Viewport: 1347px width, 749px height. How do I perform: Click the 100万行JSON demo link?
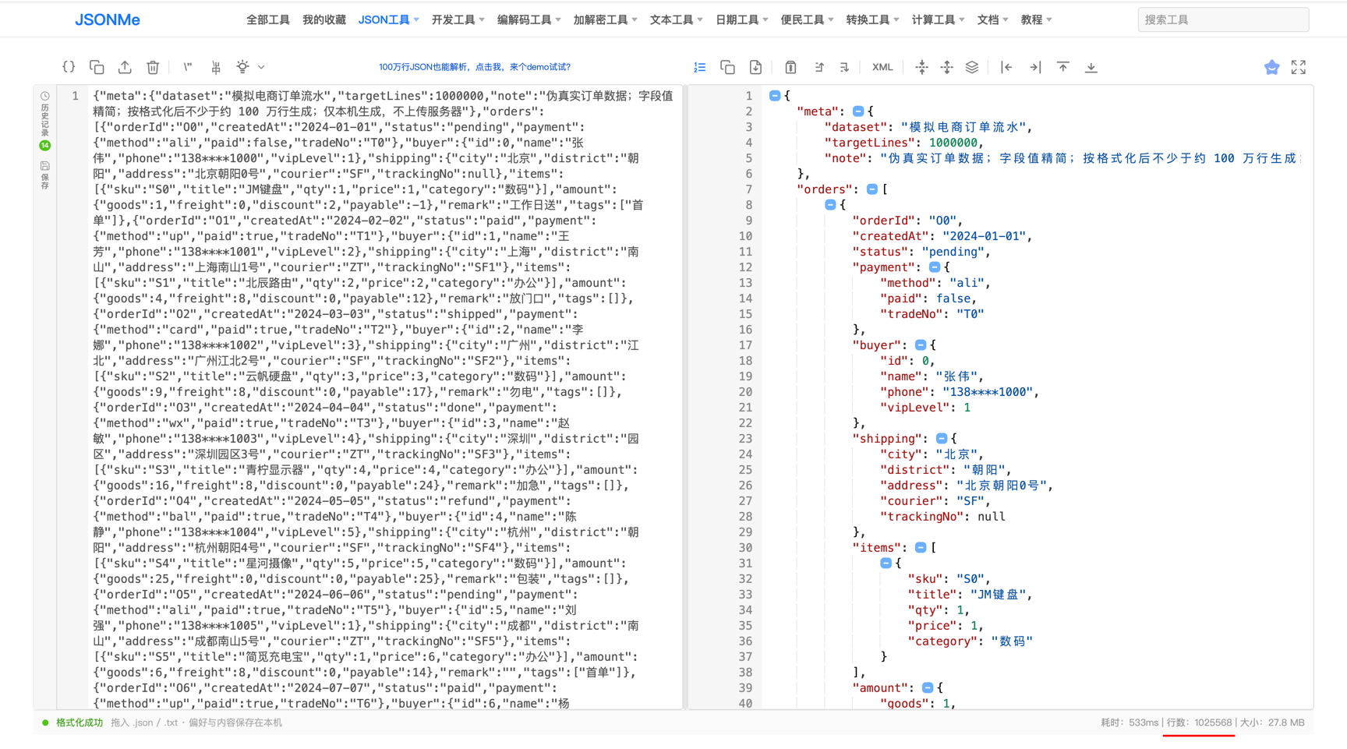tap(475, 67)
